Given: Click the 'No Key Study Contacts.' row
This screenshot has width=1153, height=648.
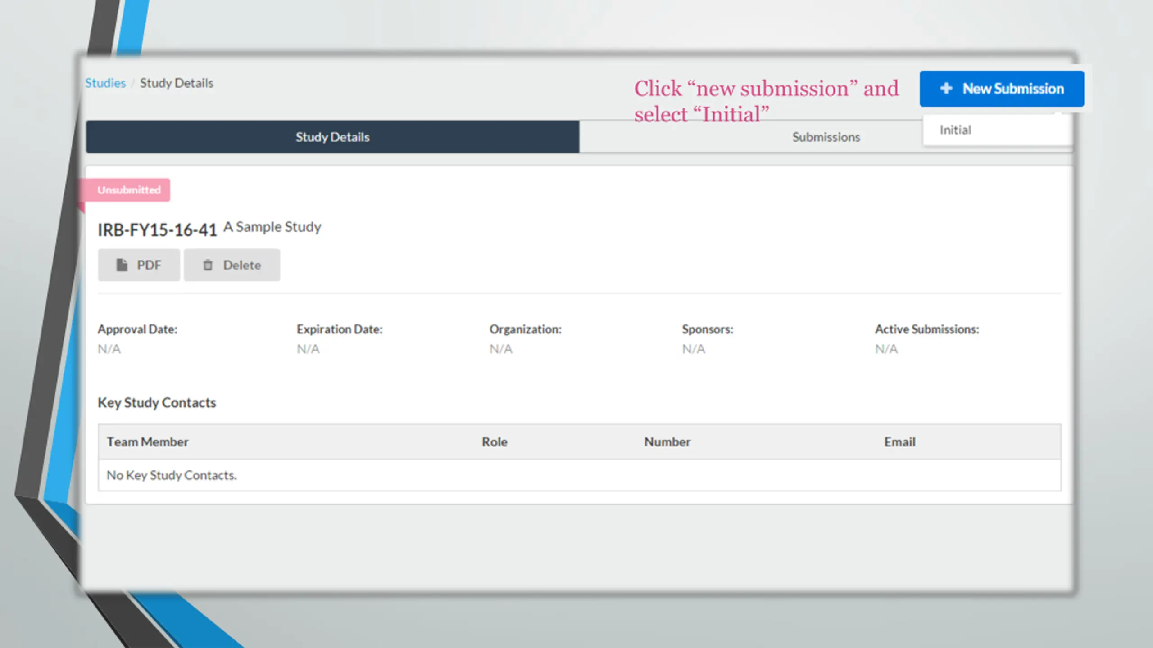Looking at the screenshot, I should (580, 475).
